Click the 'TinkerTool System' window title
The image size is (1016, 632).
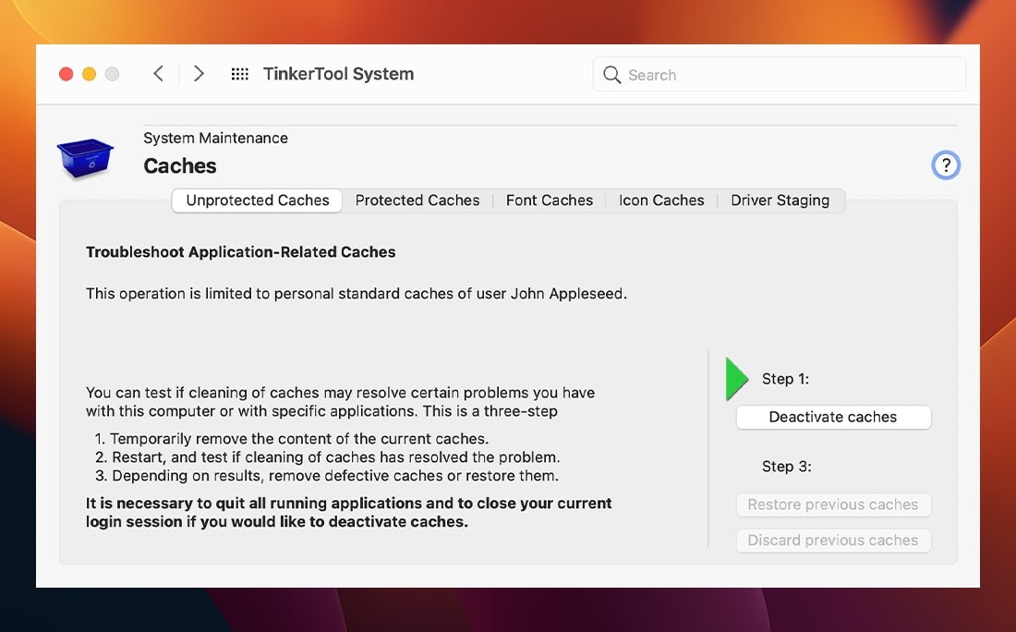(x=338, y=74)
